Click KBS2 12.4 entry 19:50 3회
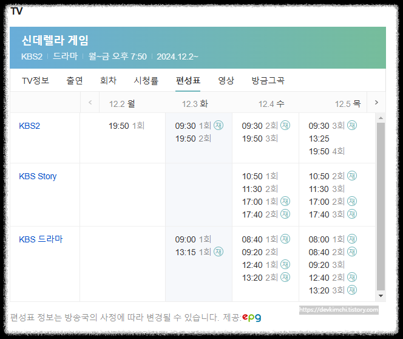This screenshot has width=403, height=339. click(x=260, y=139)
